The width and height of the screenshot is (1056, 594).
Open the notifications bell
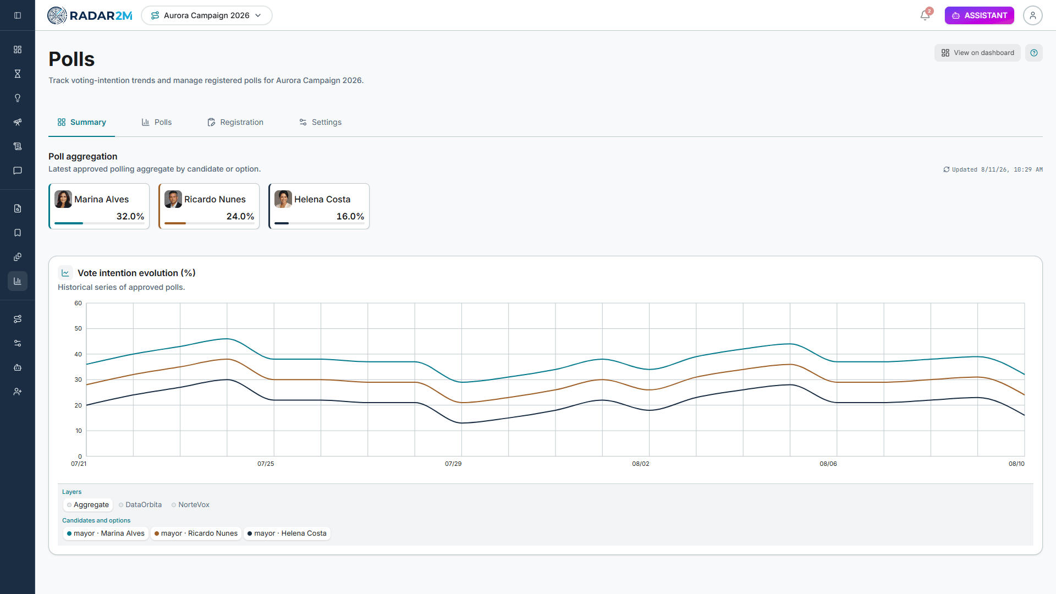(x=925, y=15)
